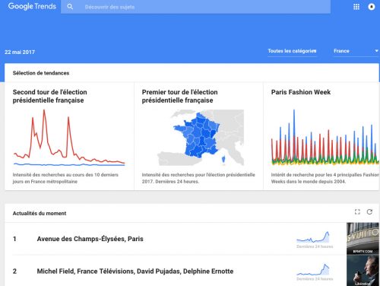Open the account avatar menu
The image size is (380, 286).
tap(372, 7)
